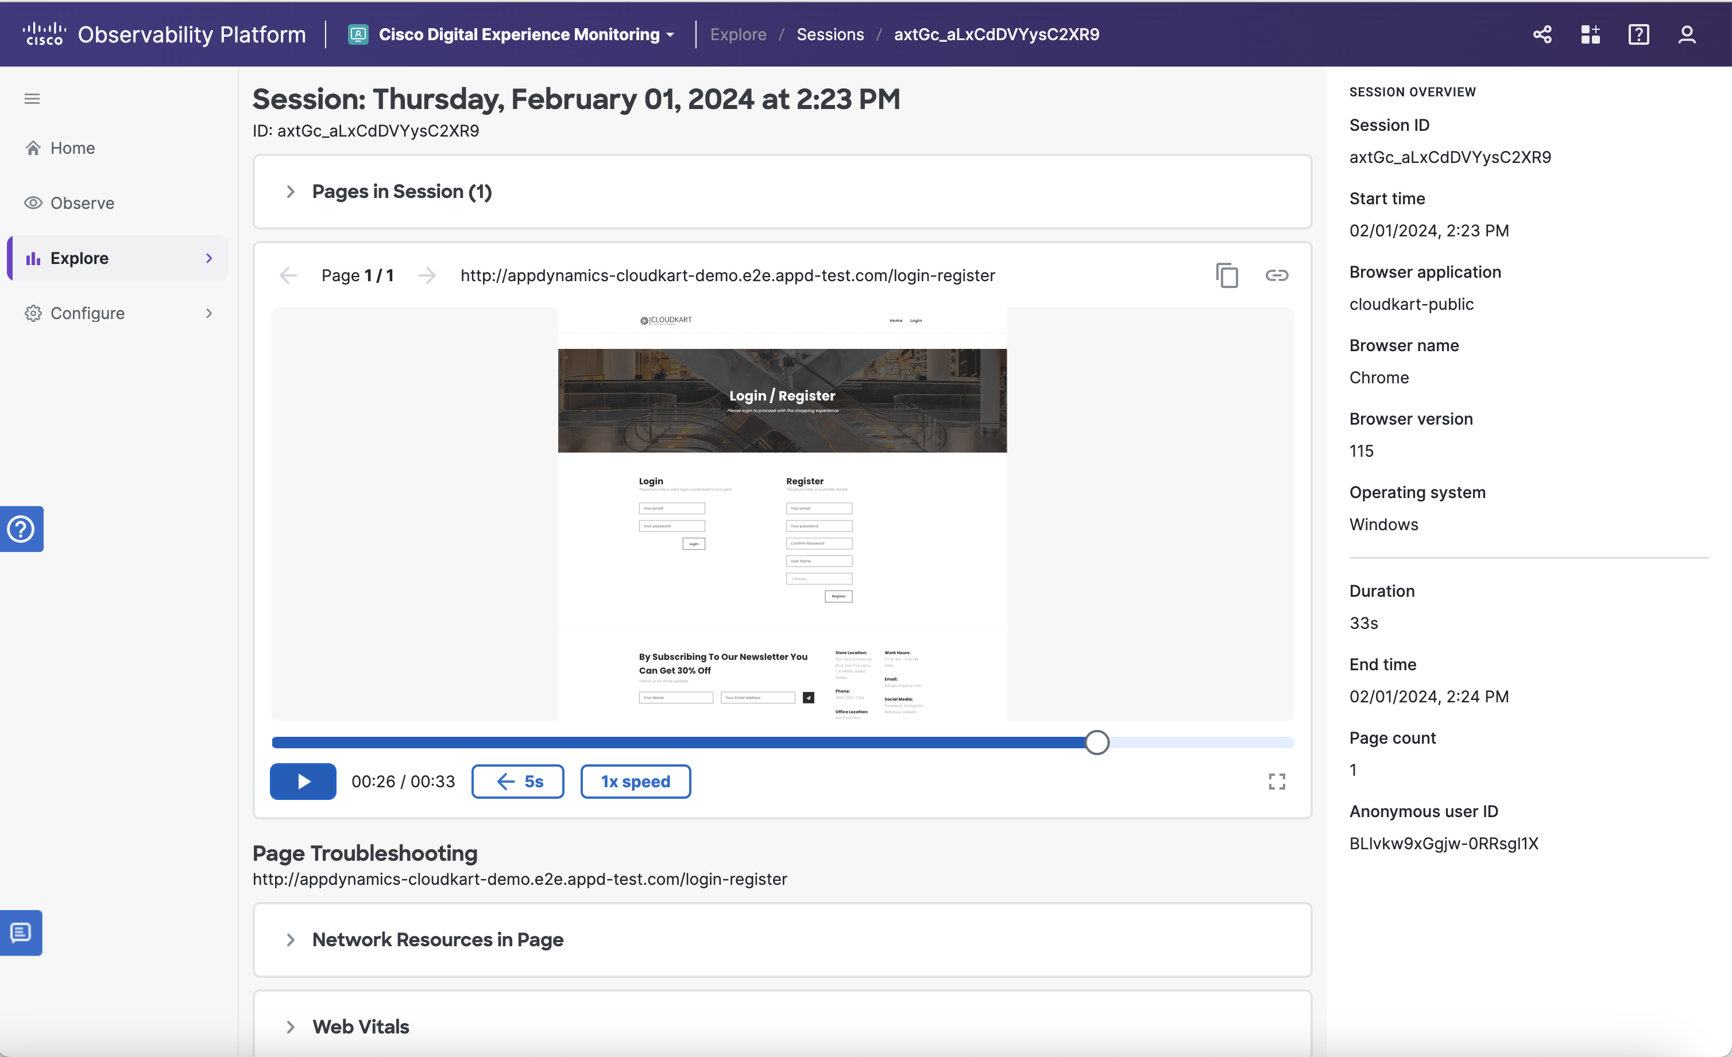Go to Home from the sidebar

click(72, 147)
